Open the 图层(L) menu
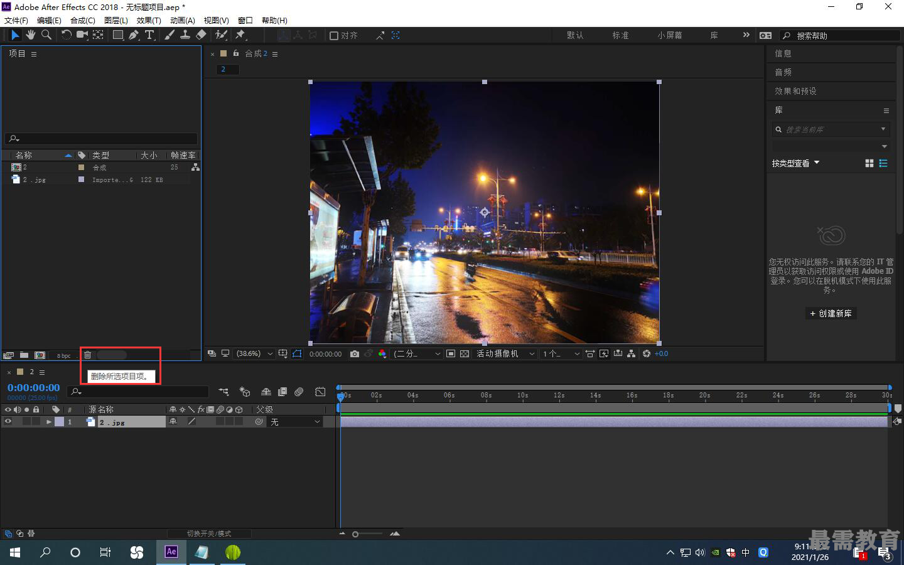904x565 pixels. [116, 20]
